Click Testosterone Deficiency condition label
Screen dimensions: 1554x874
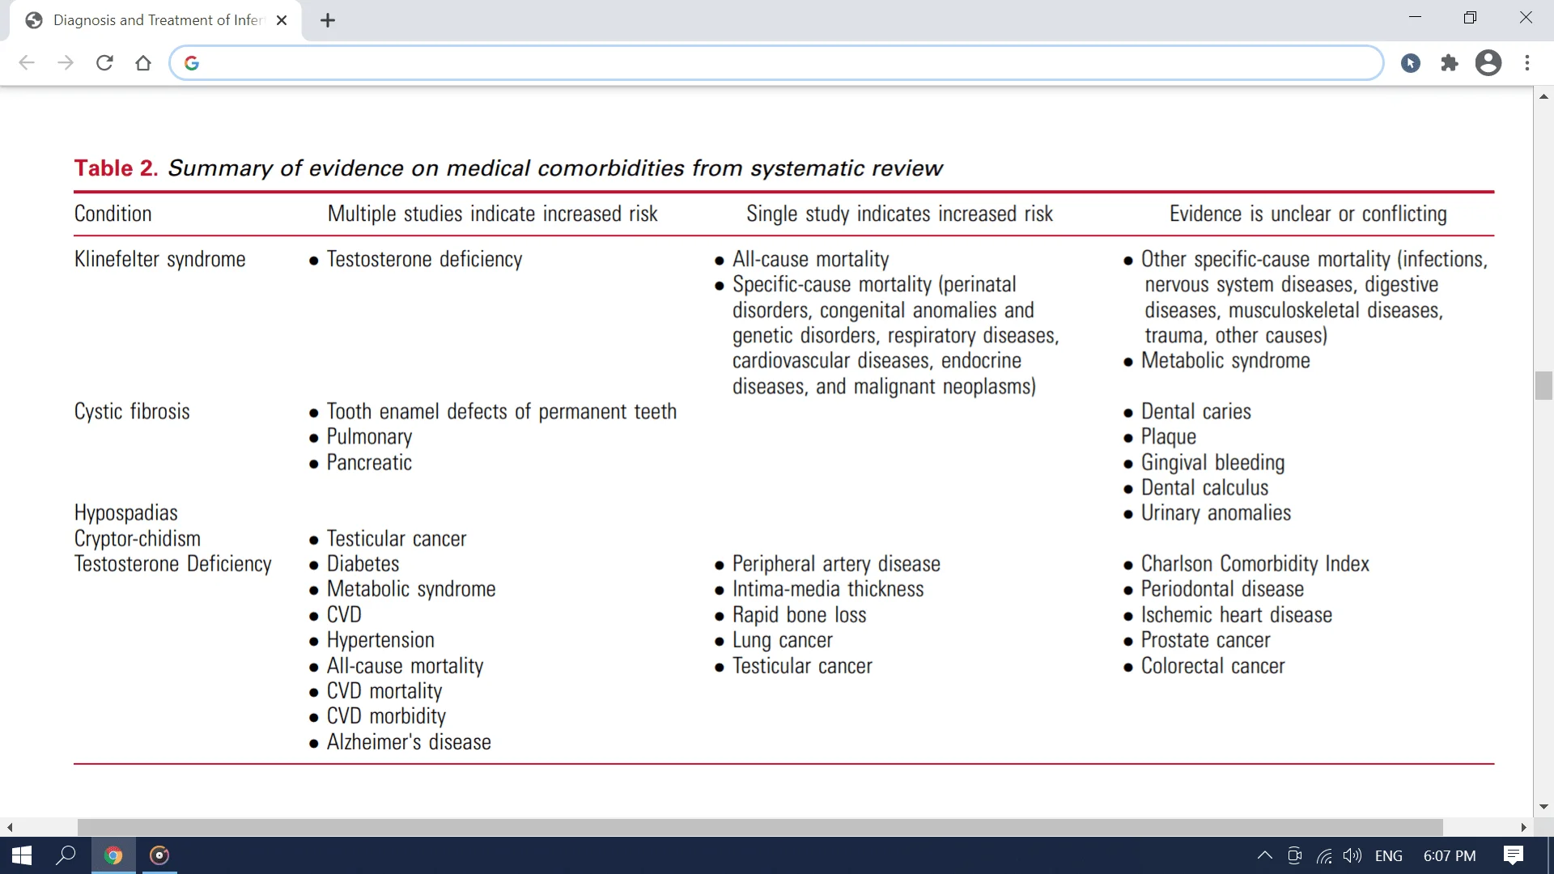coord(172,564)
